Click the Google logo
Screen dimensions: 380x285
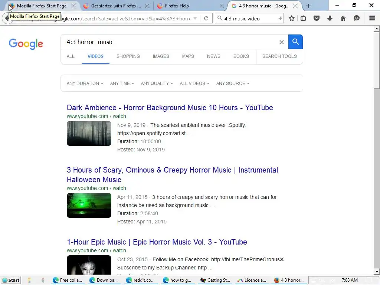[26, 44]
